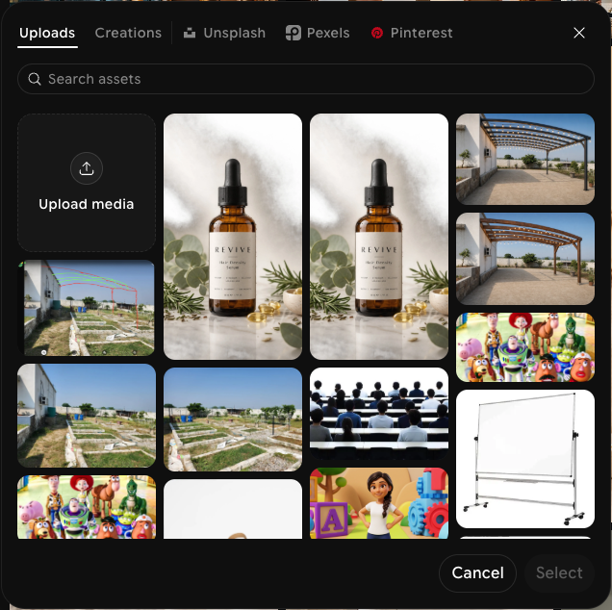Click the Select button

[559, 572]
